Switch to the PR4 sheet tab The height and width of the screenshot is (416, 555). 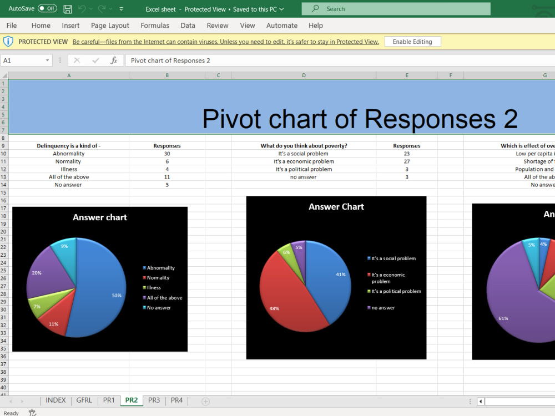coord(176,400)
